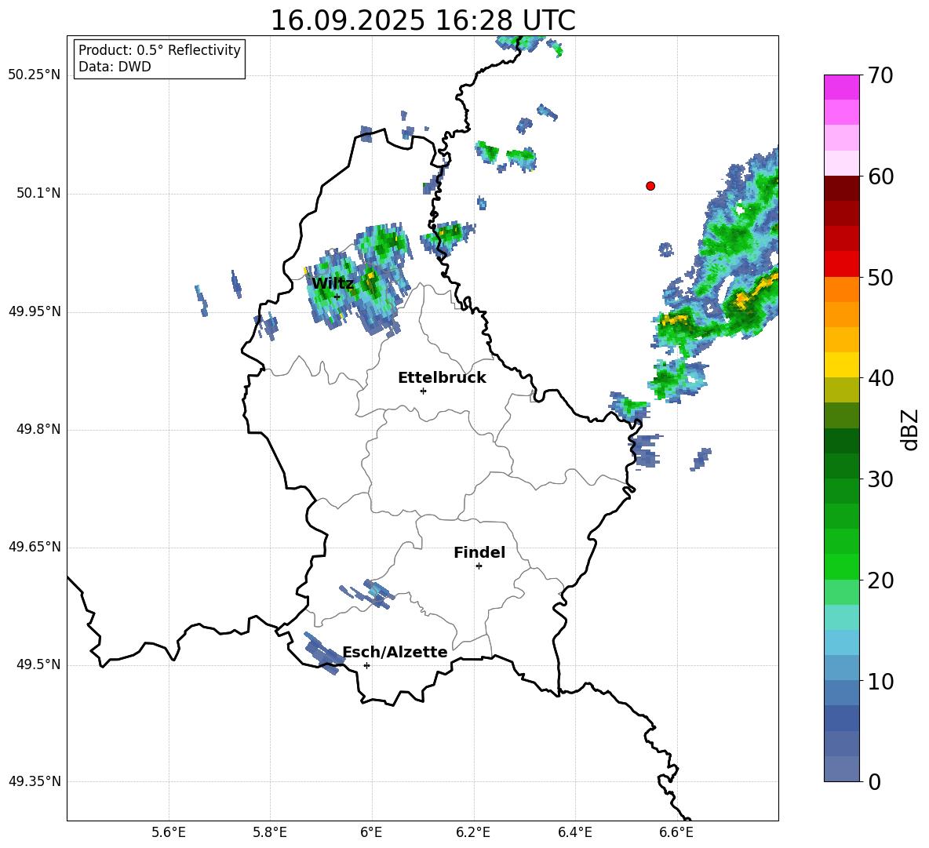Viewport: 929px width, 848px height.
Task: Click the magenta top segment of colorbar
Action: pyautogui.click(x=841, y=87)
